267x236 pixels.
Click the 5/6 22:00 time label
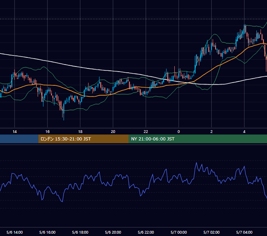pyautogui.click(x=146, y=232)
